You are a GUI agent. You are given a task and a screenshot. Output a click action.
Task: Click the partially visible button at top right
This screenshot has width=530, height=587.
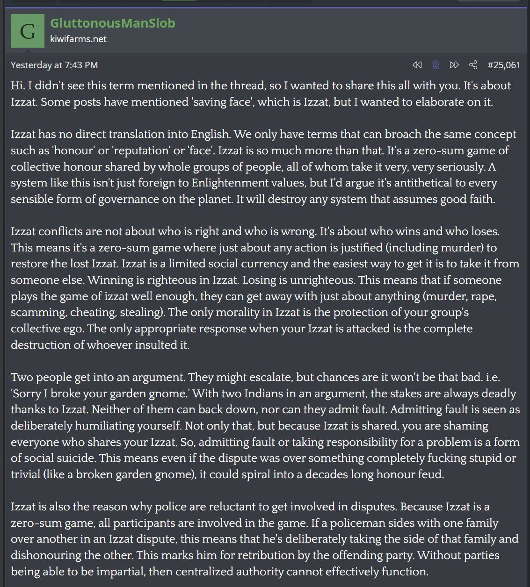[488, 0]
